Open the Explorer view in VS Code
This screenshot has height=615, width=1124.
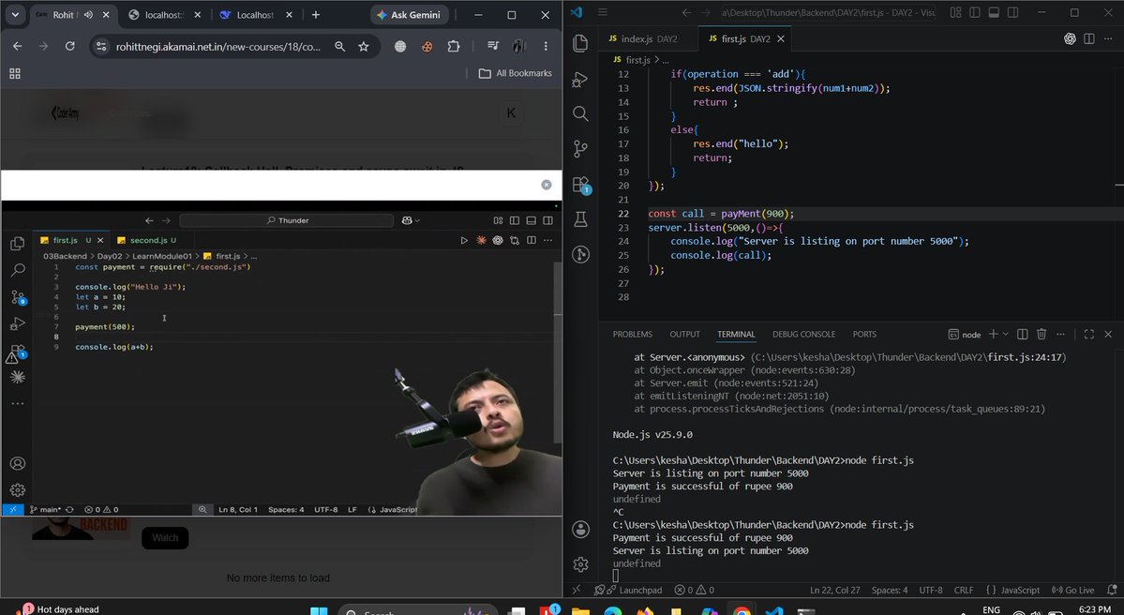(580, 43)
